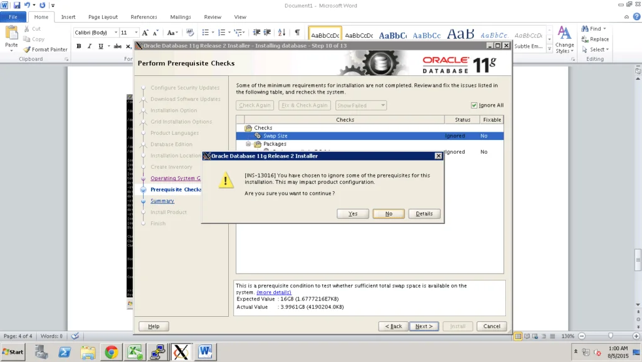
Task: Collapse the Packages tree node
Action: click(x=248, y=144)
